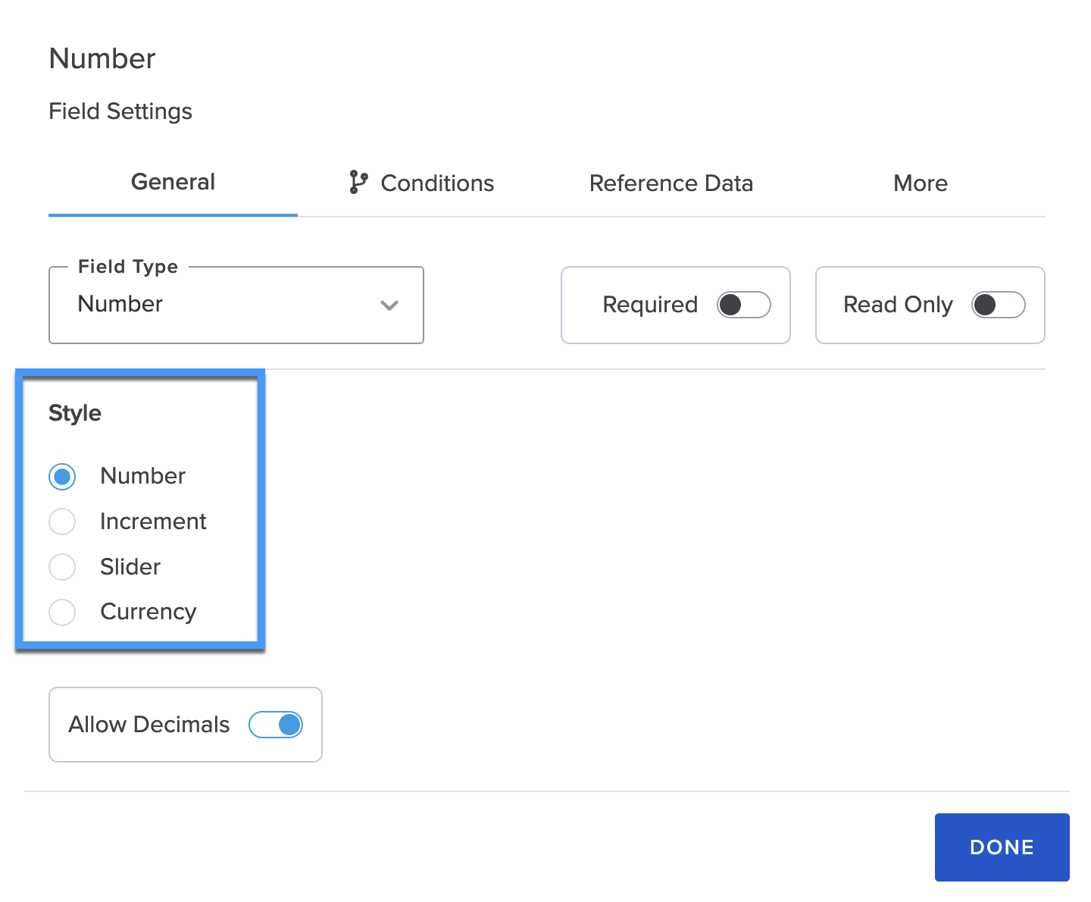Screen dimensions: 1091x902
Task: Click the Field Settings heading
Action: pyautogui.click(x=120, y=111)
